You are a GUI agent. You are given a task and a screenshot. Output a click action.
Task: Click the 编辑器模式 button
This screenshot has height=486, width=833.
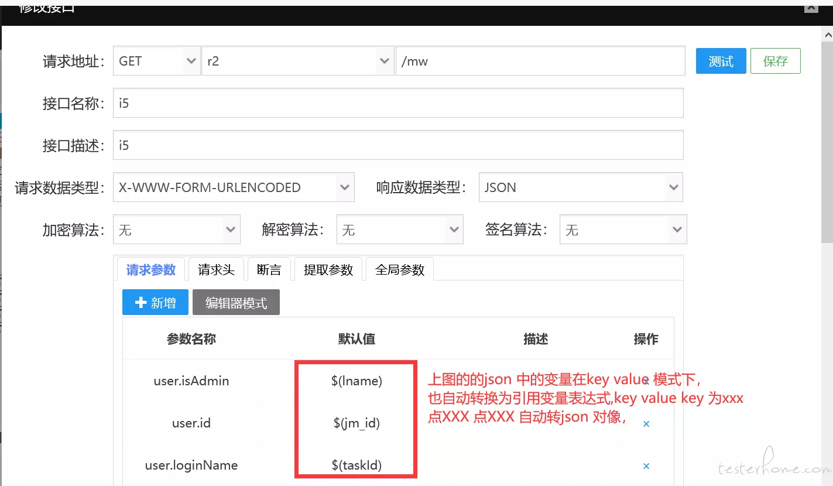pos(236,302)
